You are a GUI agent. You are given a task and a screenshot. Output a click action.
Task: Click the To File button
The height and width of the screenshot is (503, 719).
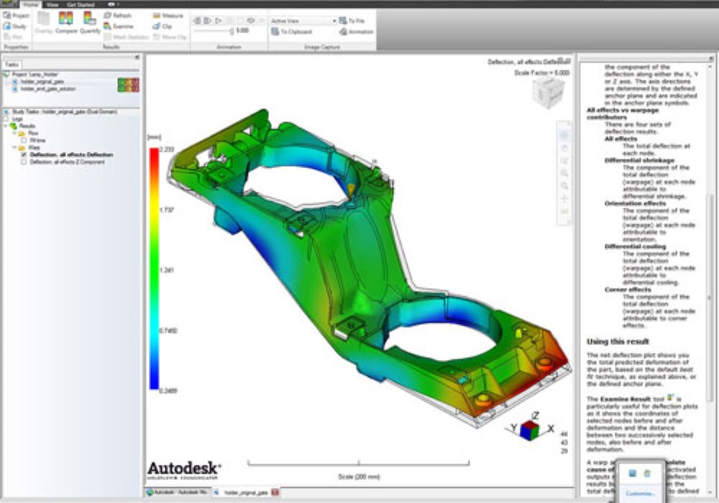pos(357,22)
